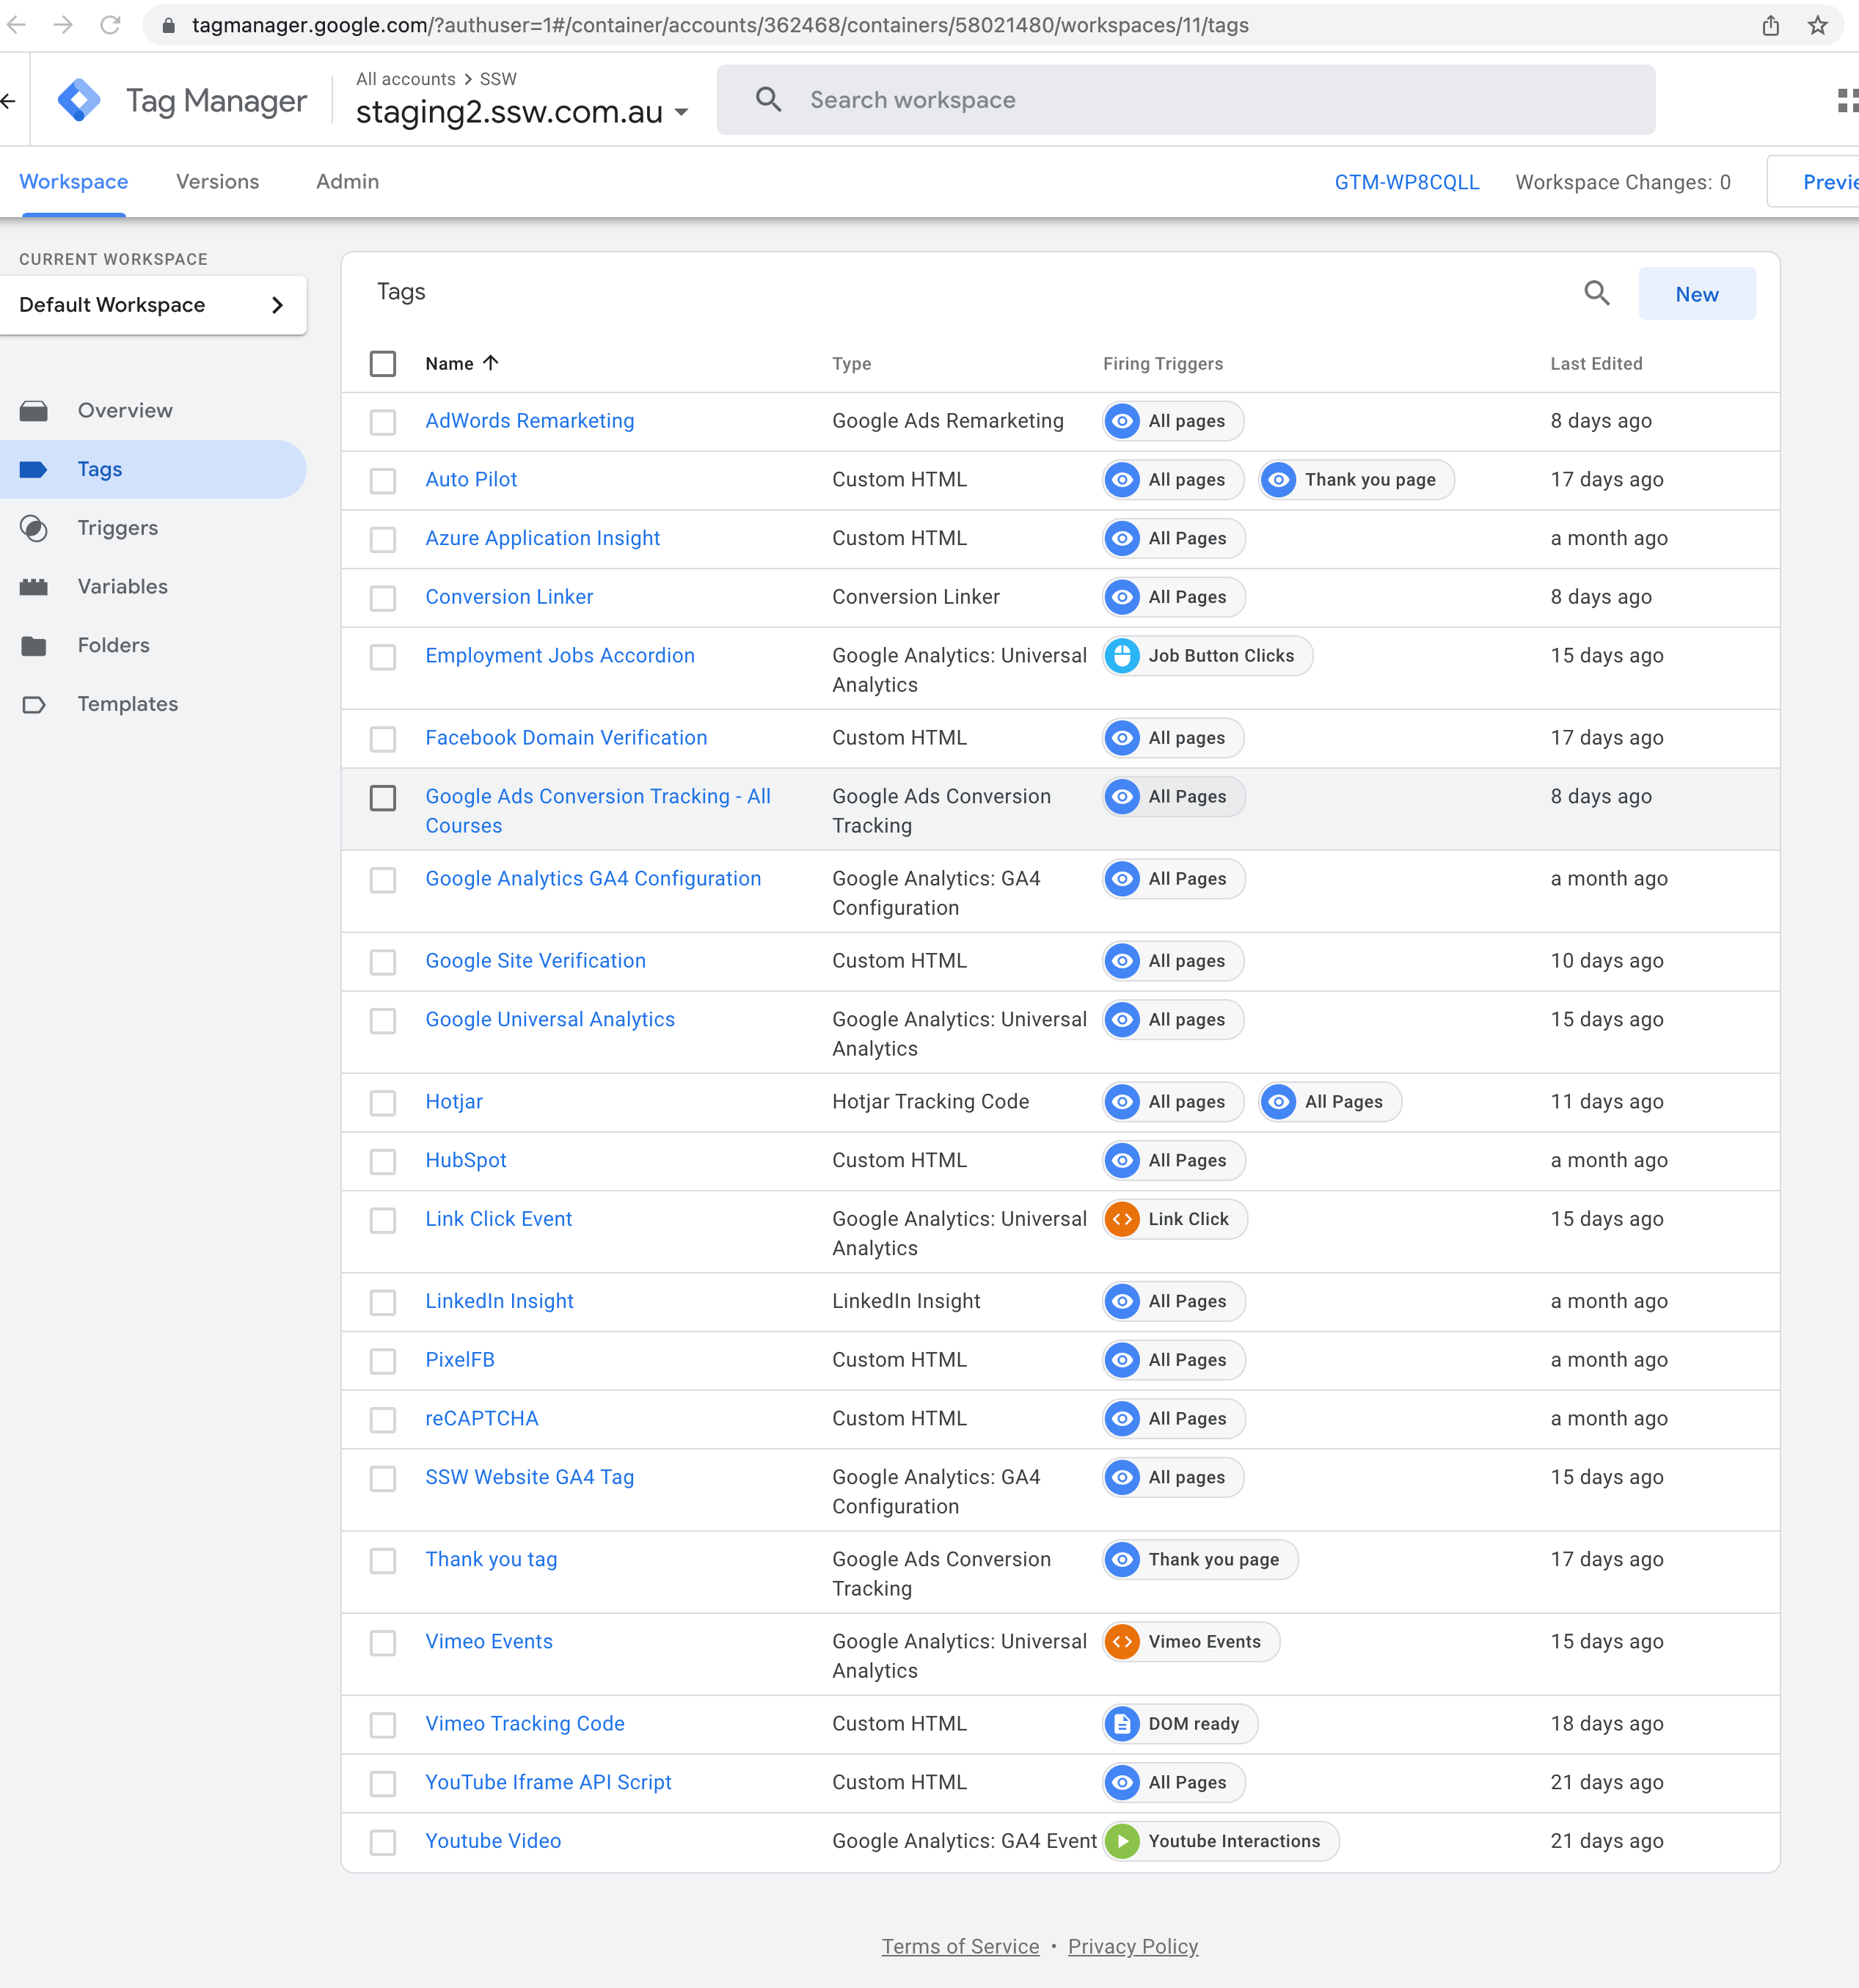
Task: Open Templates from the sidebar
Action: click(x=127, y=704)
